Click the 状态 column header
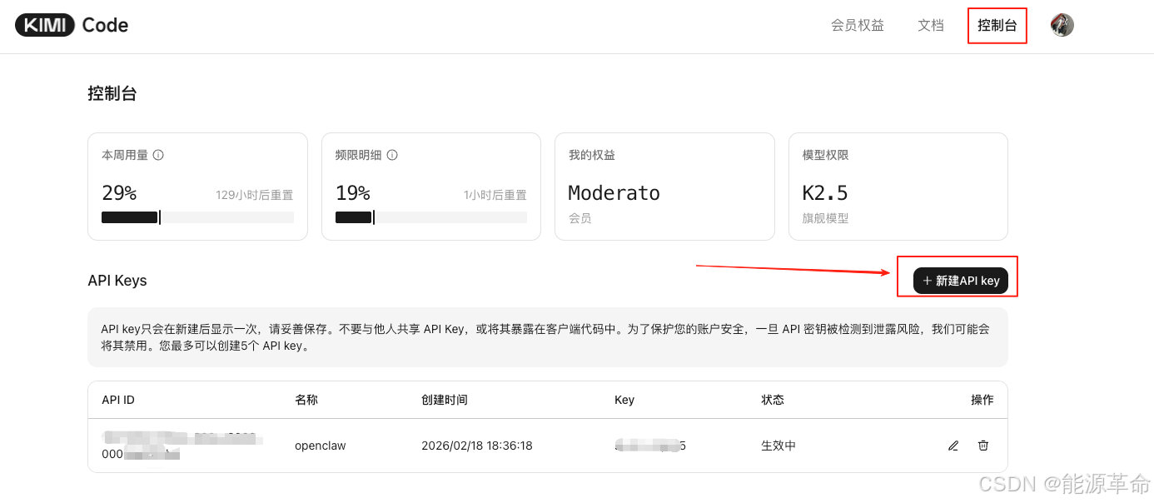Image resolution: width=1154 pixels, height=503 pixels. click(773, 400)
